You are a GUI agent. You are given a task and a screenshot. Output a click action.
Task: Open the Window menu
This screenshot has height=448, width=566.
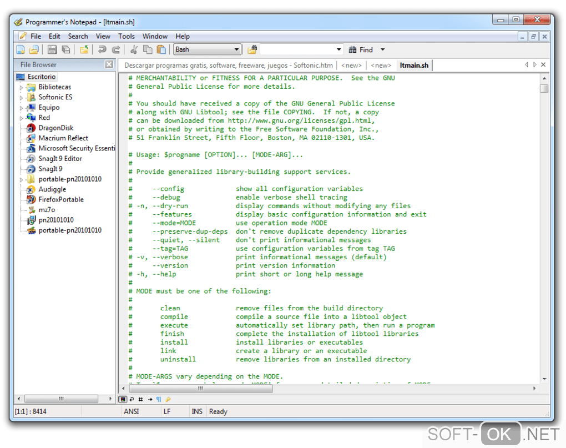(x=155, y=36)
